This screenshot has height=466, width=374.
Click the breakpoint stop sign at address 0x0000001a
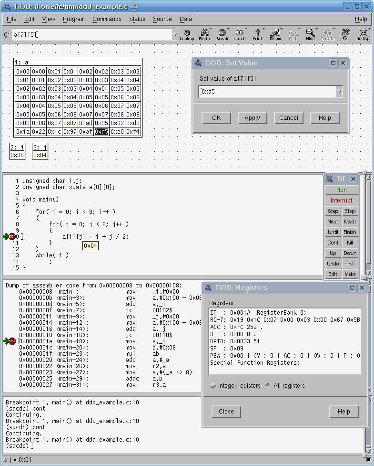(12, 341)
